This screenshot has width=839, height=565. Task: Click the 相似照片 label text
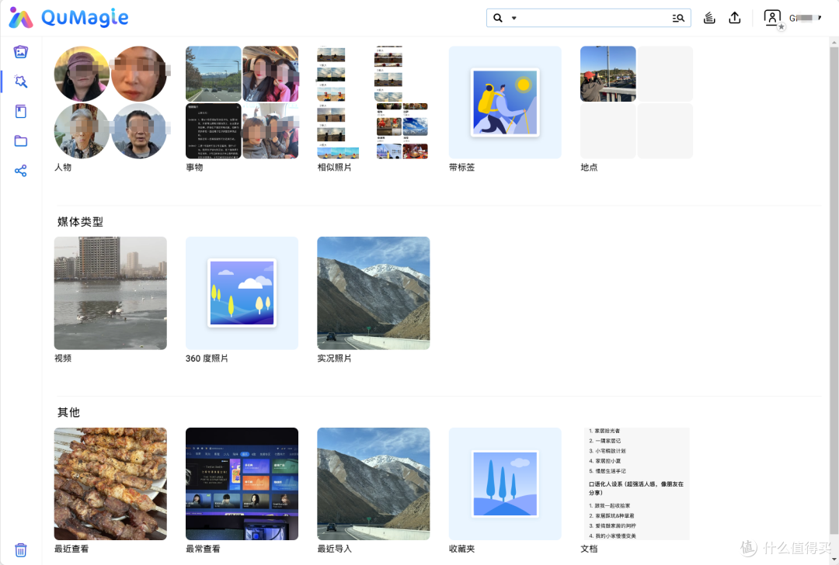tap(334, 168)
